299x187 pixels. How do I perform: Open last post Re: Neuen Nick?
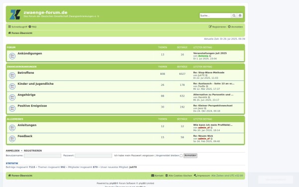(203, 136)
